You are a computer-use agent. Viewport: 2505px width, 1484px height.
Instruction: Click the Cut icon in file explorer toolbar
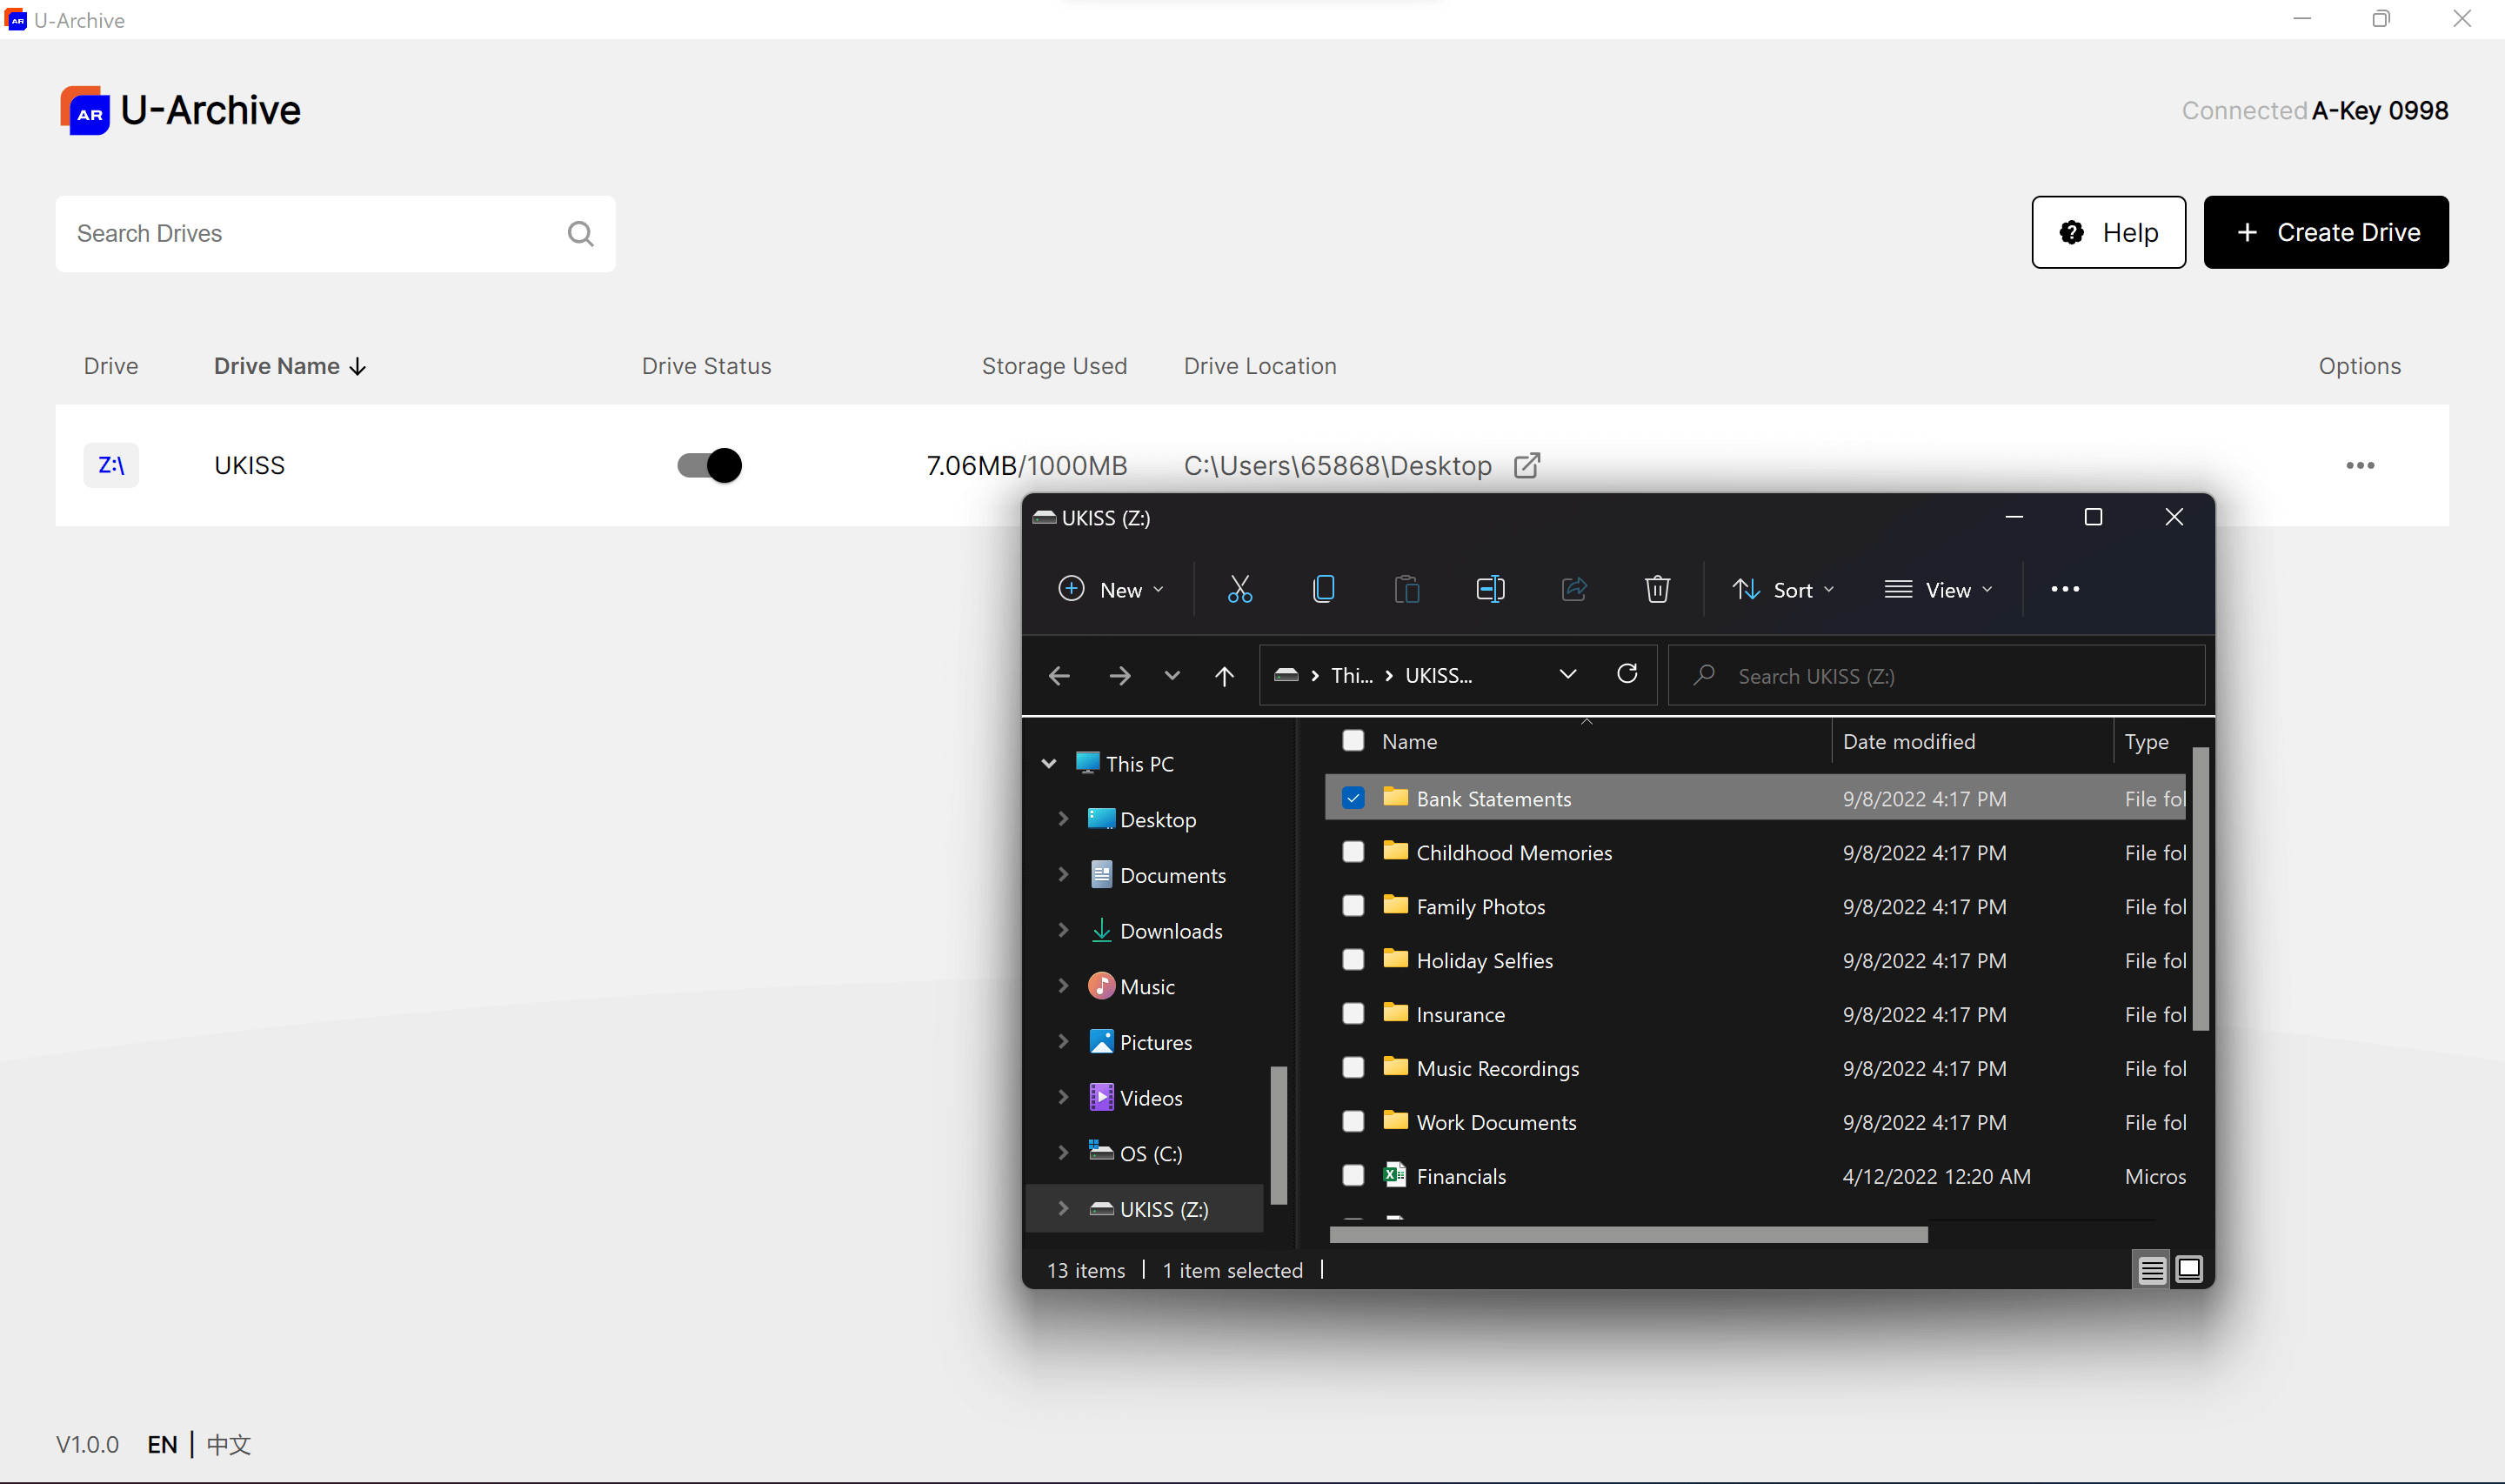pos(1237,588)
